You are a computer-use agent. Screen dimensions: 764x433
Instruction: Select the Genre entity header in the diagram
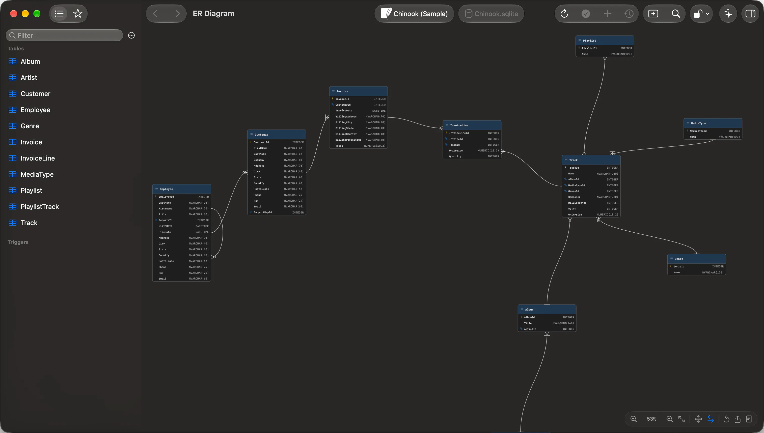tap(696, 259)
